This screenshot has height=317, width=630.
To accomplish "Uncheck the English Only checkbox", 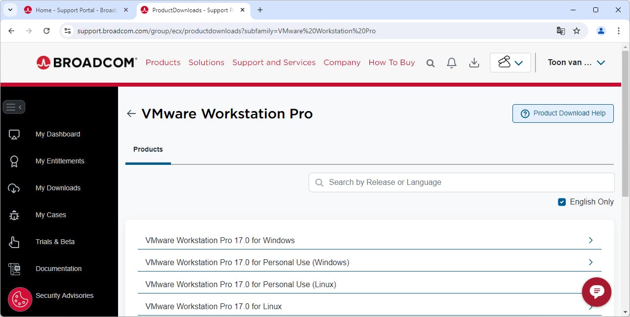I will (x=562, y=202).
